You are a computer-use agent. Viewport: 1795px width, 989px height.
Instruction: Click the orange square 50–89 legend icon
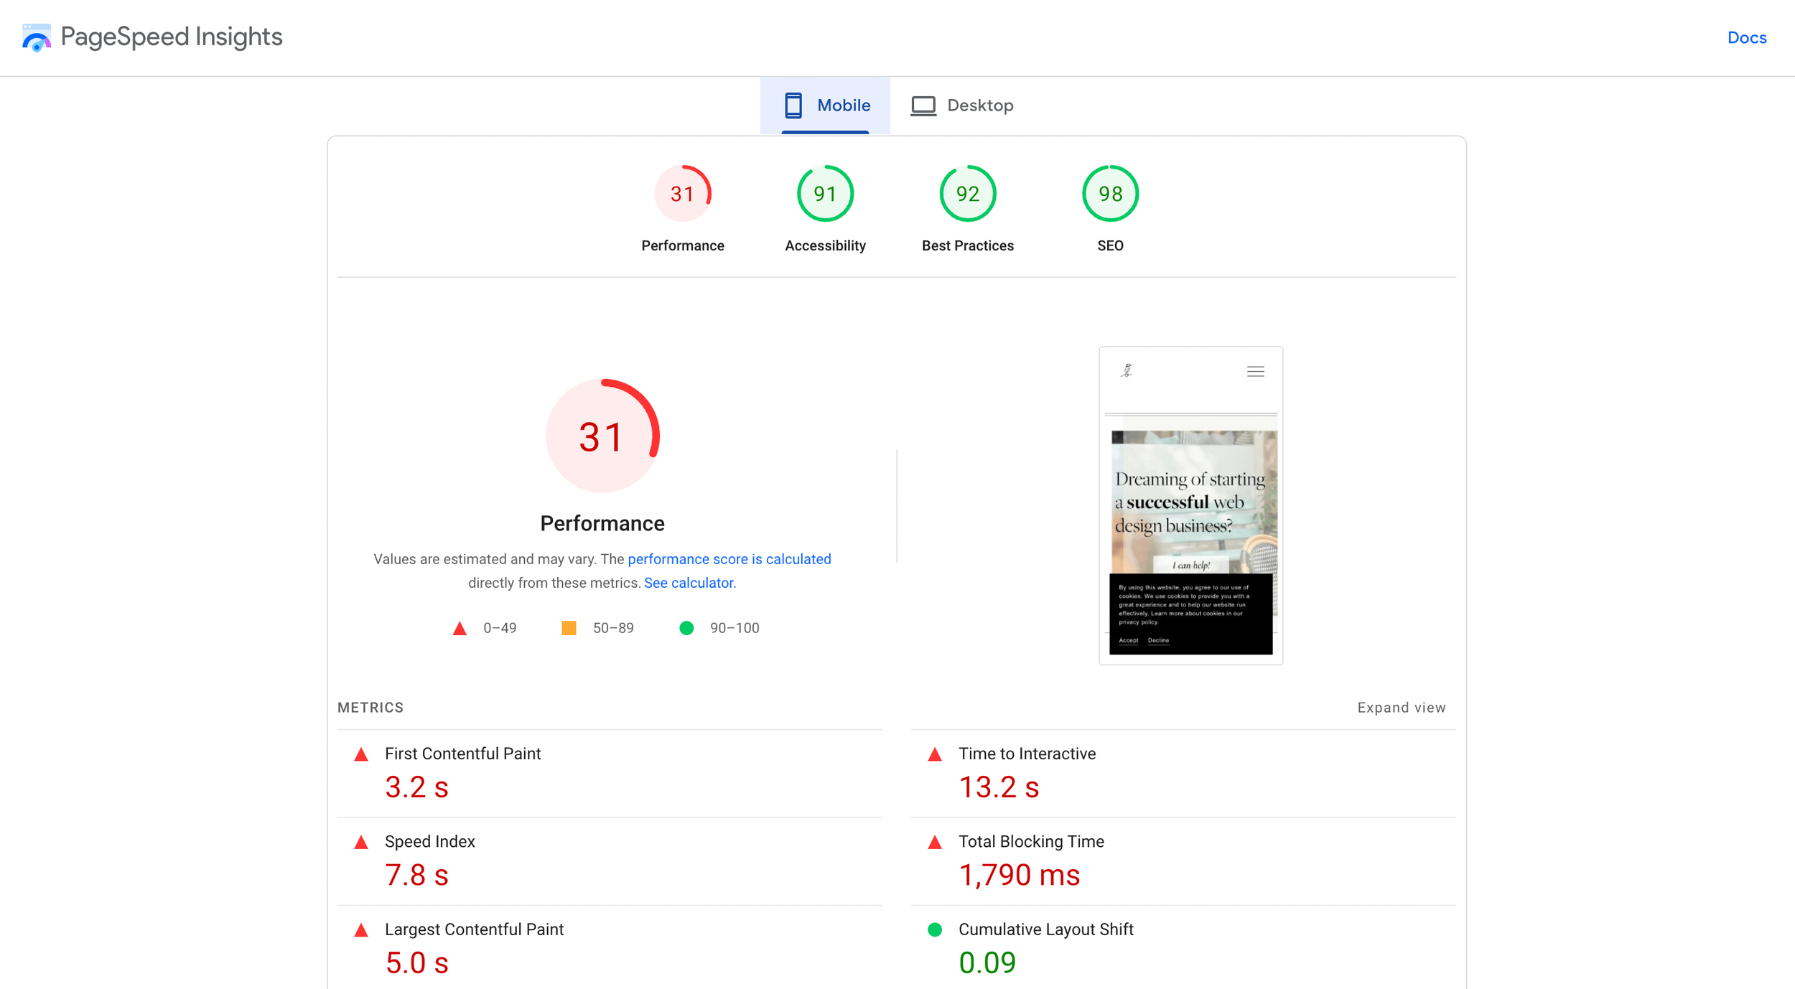tap(568, 628)
